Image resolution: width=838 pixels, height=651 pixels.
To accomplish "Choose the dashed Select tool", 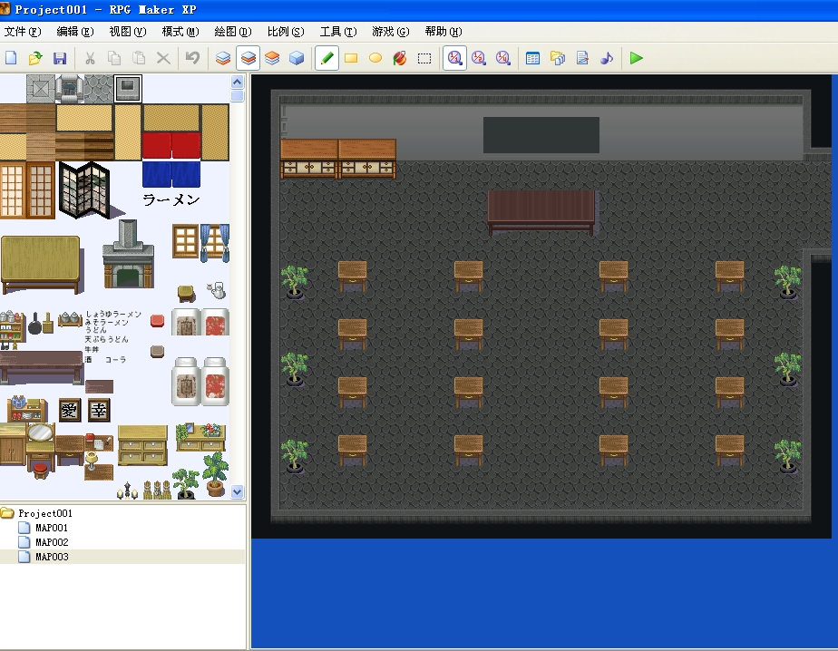I will [424, 58].
